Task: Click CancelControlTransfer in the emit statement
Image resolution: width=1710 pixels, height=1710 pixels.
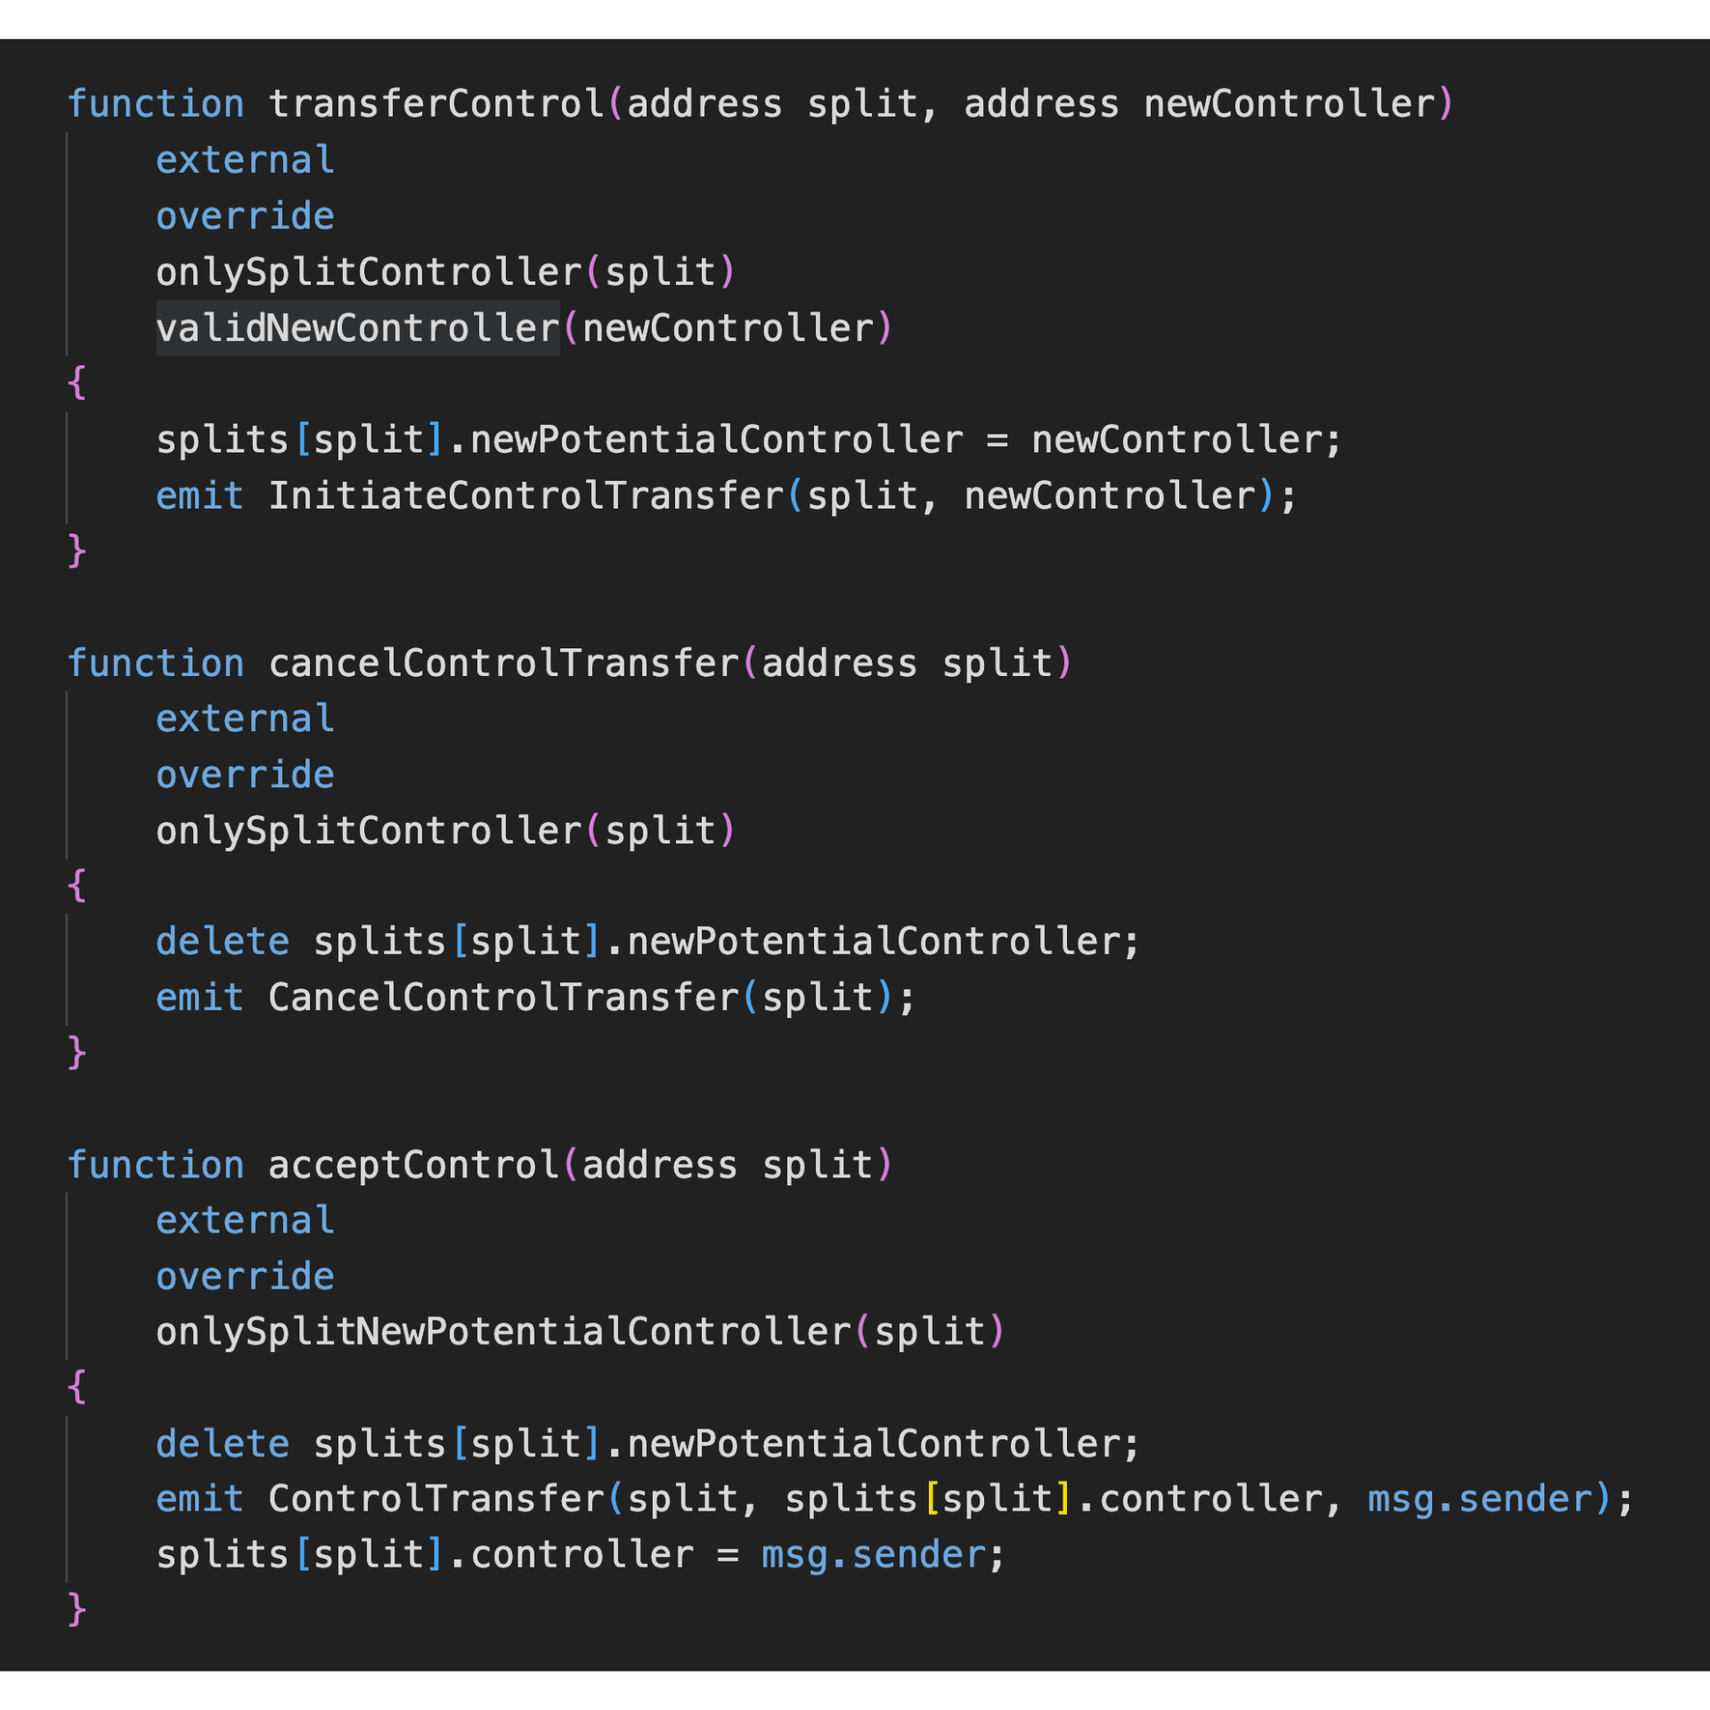Action: 504,997
